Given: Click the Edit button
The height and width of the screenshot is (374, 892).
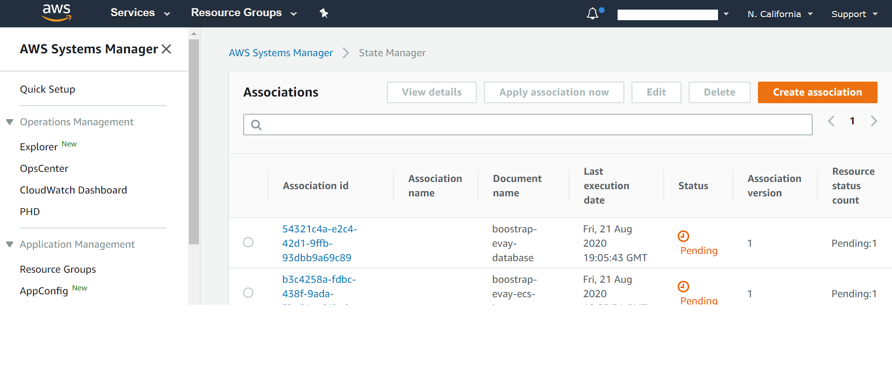Looking at the screenshot, I should click(x=657, y=92).
